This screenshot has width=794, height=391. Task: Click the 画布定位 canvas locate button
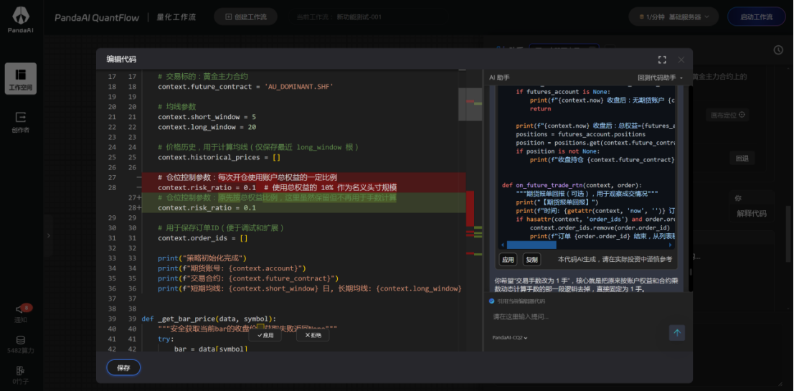click(728, 115)
